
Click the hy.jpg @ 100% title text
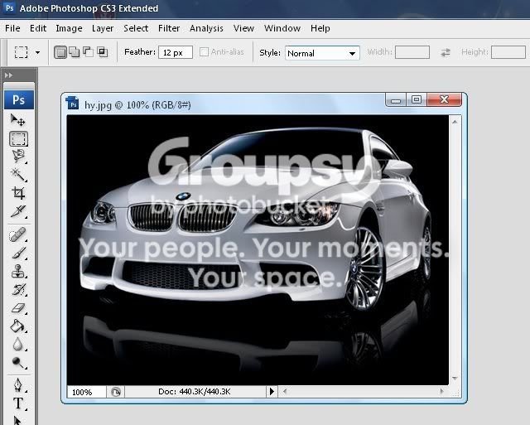coord(137,105)
